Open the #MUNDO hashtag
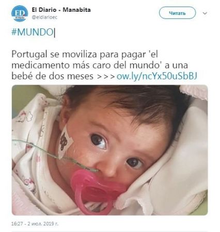Image resolution: width=220 pixels, height=232 pixels. pyautogui.click(x=33, y=32)
